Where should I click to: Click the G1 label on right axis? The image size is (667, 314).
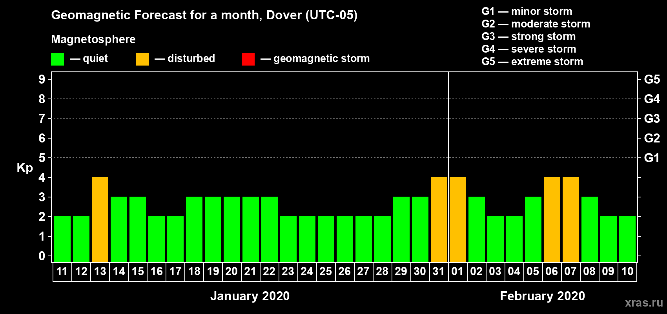652,158
